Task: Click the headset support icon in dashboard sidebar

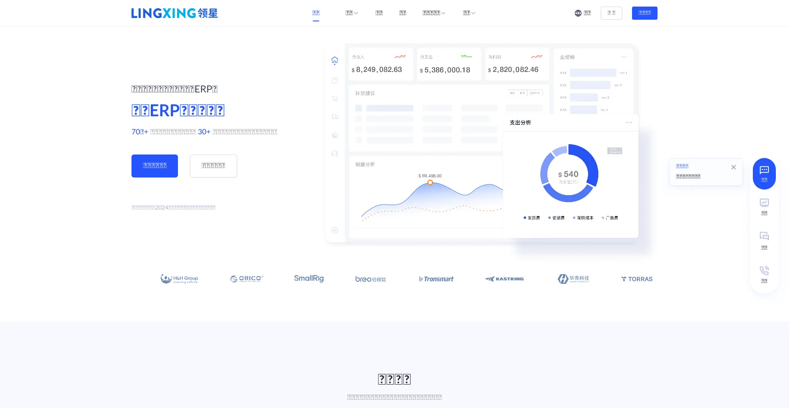Action: (x=335, y=153)
